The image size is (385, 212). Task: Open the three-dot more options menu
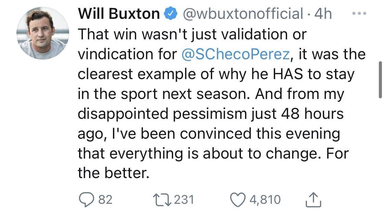point(359,13)
